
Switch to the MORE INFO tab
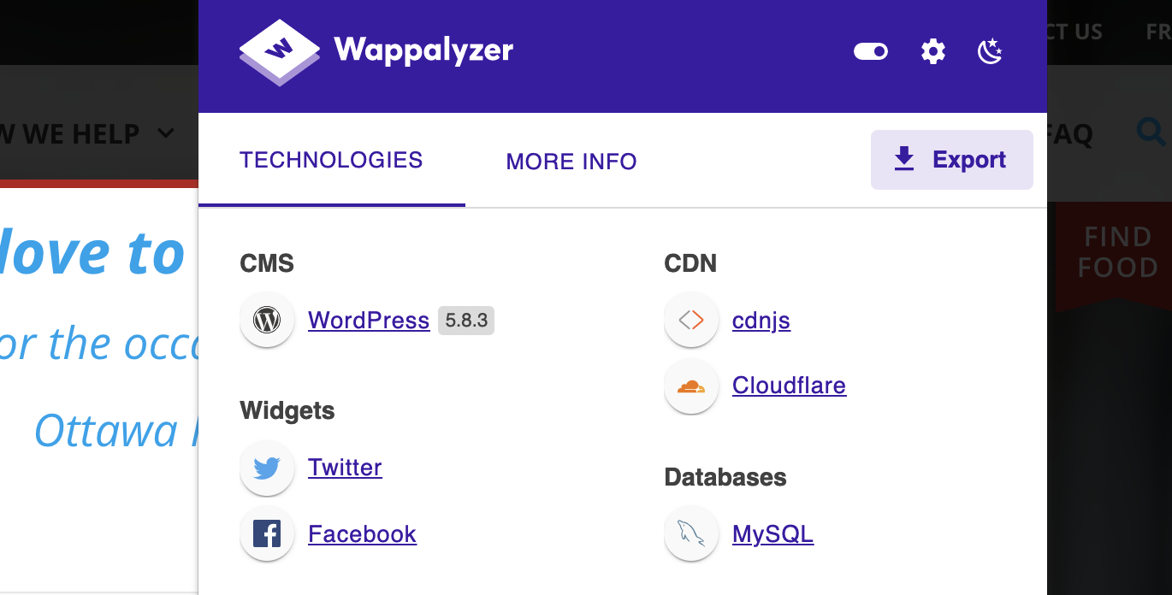[571, 162]
